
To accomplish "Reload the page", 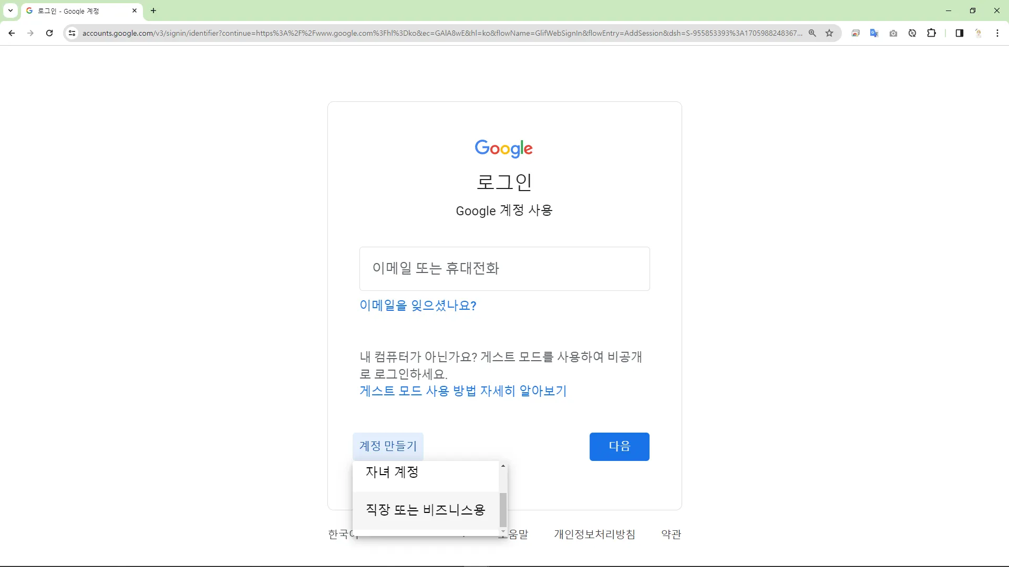I will 49,33.
